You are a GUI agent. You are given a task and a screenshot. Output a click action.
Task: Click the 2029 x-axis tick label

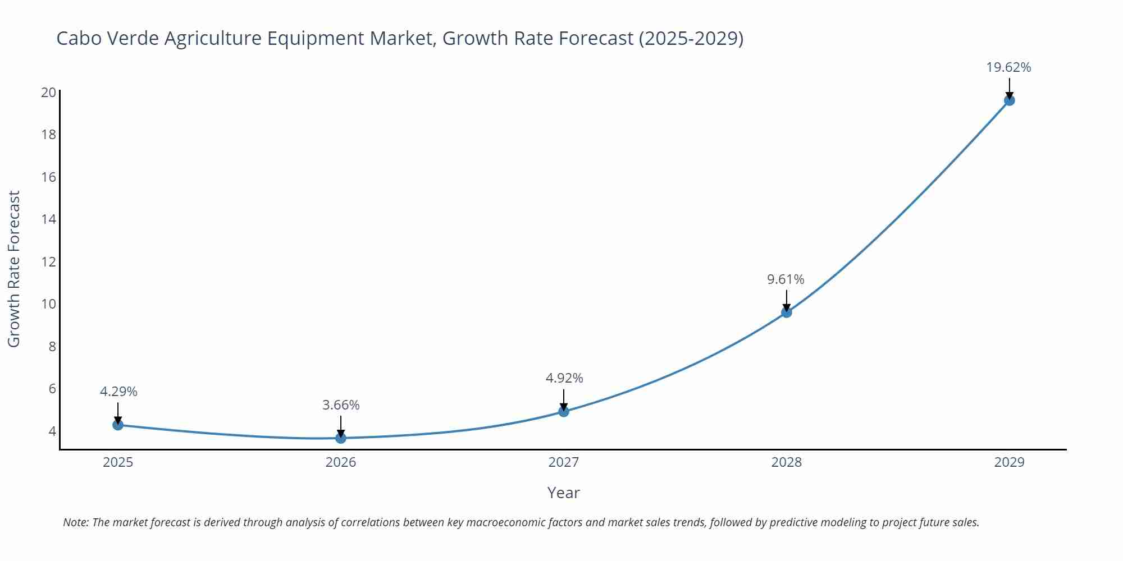point(1009,462)
